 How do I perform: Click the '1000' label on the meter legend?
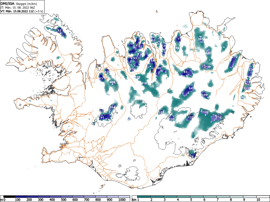coord(122,200)
